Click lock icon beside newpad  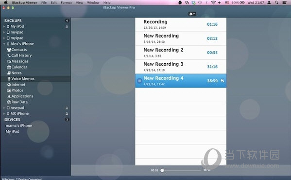click(67, 108)
